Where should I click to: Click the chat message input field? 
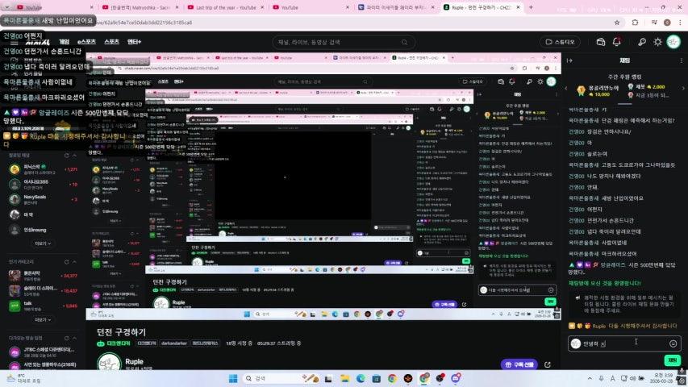[x=624, y=343]
